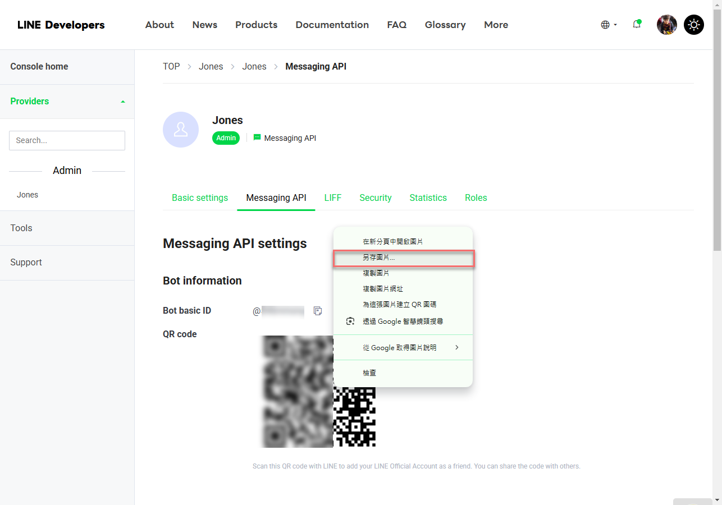Switch to Messaging API tab
Screen dimensions: 722x505
276,198
